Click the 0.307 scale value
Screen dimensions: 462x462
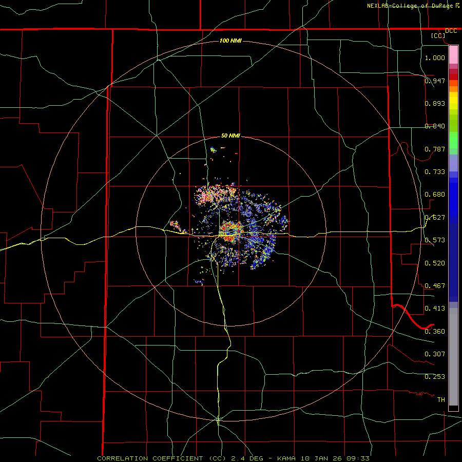point(435,354)
